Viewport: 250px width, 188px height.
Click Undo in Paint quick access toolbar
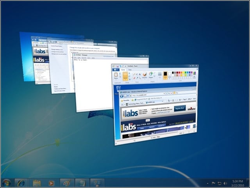[x=120, y=66]
